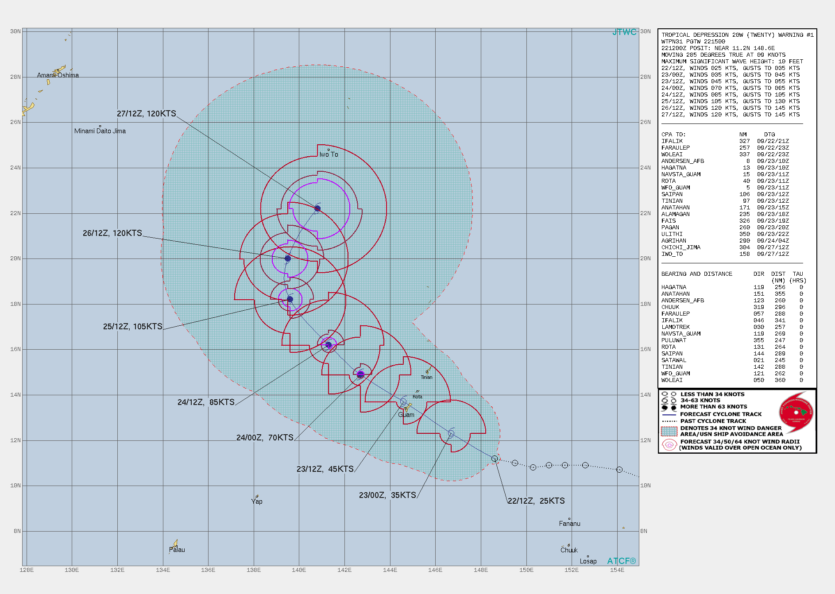The height and width of the screenshot is (594, 835).
Task: Click the 'CPA TO:' table heading
Action: [673, 135]
